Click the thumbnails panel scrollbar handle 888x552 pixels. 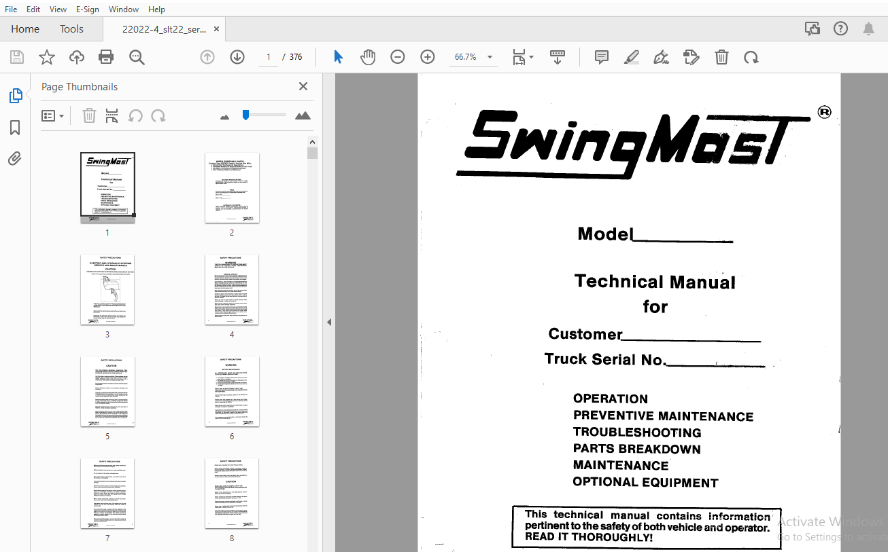(x=313, y=153)
